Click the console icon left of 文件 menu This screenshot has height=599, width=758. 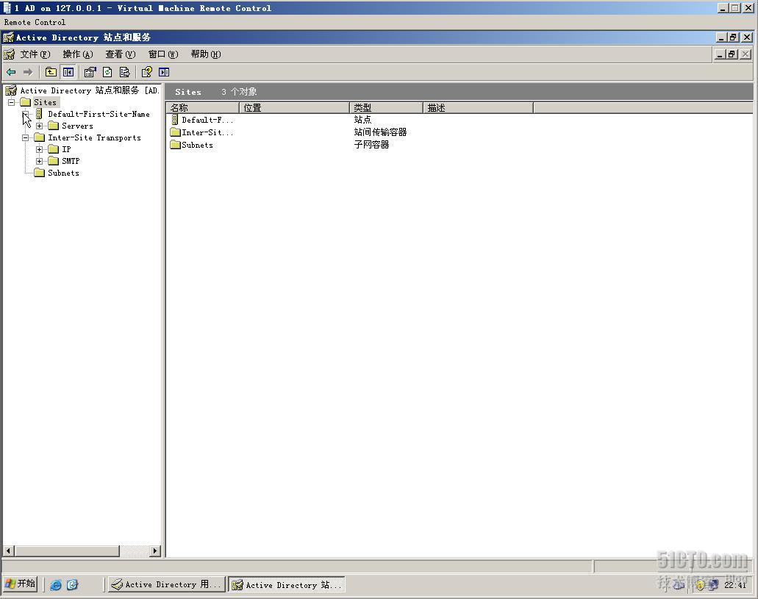(9, 54)
